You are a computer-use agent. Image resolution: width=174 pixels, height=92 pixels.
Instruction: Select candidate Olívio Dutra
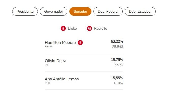(x=55, y=61)
